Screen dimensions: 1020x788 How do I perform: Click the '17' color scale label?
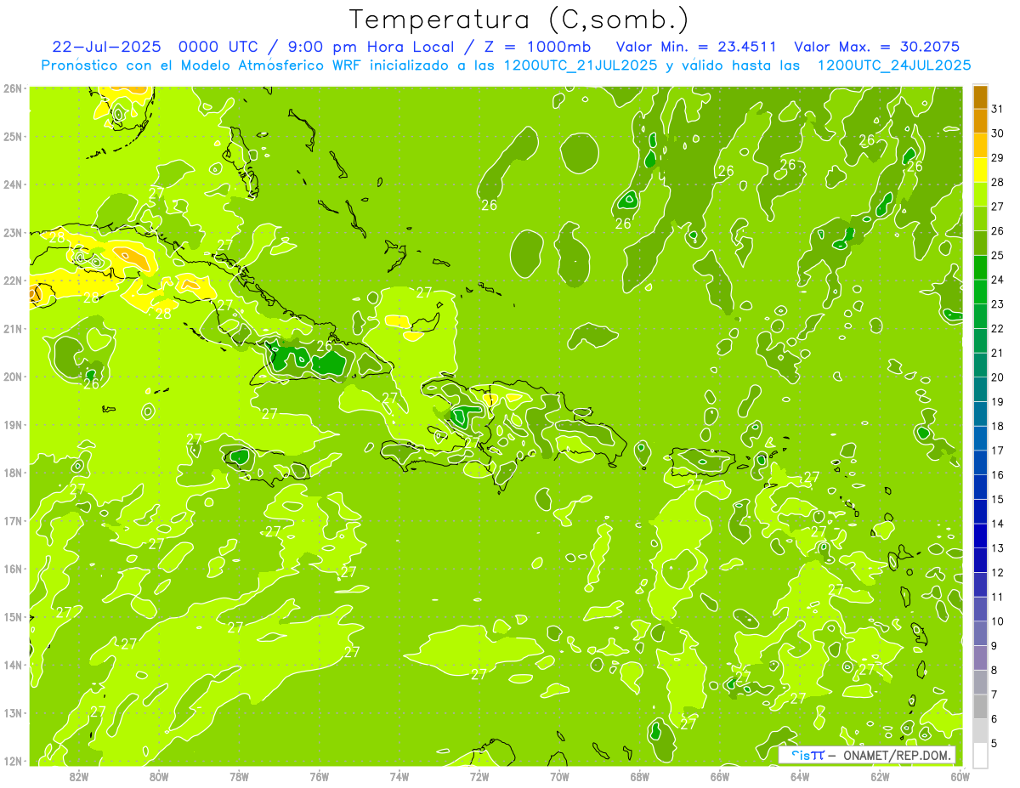click(998, 451)
